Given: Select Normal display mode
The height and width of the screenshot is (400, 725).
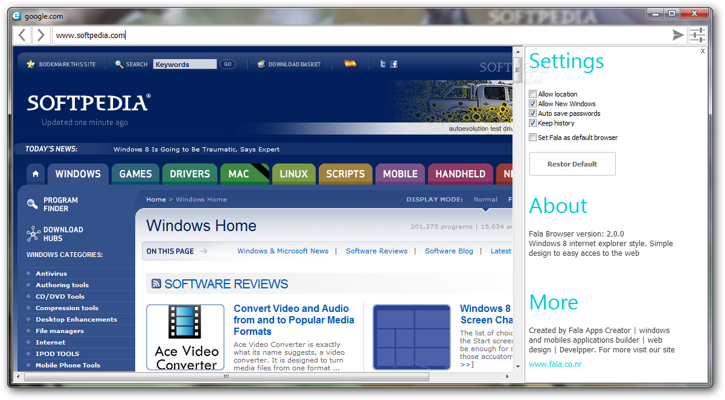Looking at the screenshot, I should click(485, 199).
